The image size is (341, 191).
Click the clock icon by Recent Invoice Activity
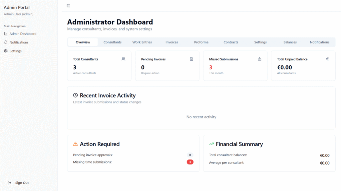coord(75,95)
